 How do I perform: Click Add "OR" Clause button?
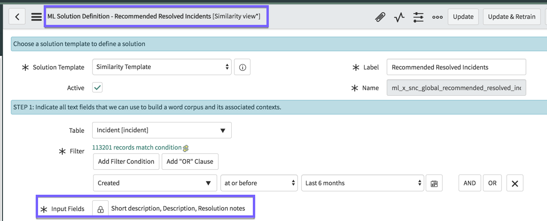[x=190, y=161]
